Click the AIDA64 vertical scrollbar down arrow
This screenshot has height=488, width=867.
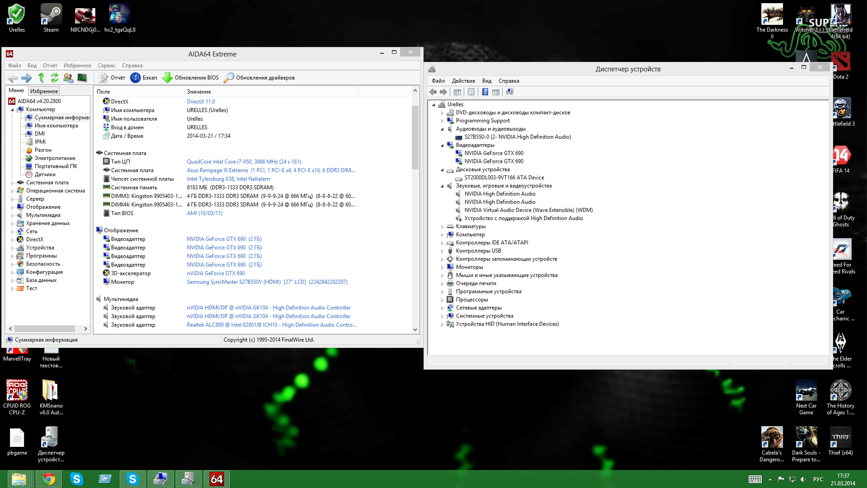415,330
